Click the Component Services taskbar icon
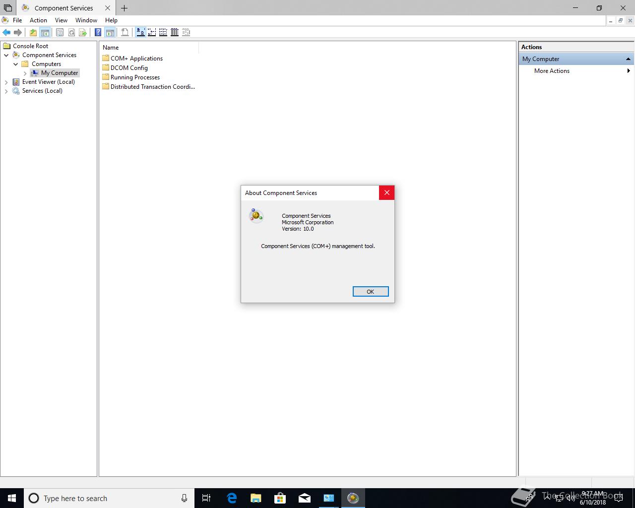 tap(353, 498)
